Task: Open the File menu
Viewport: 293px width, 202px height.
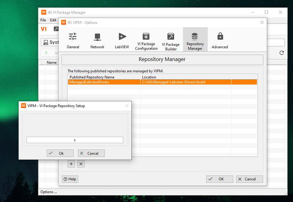Action: click(43, 20)
